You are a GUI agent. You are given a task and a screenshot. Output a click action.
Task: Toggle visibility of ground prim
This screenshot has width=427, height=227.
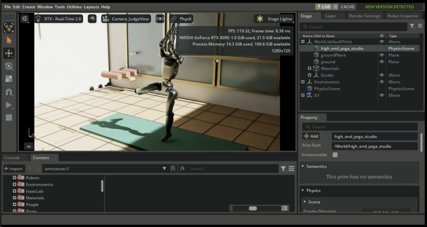click(382, 62)
